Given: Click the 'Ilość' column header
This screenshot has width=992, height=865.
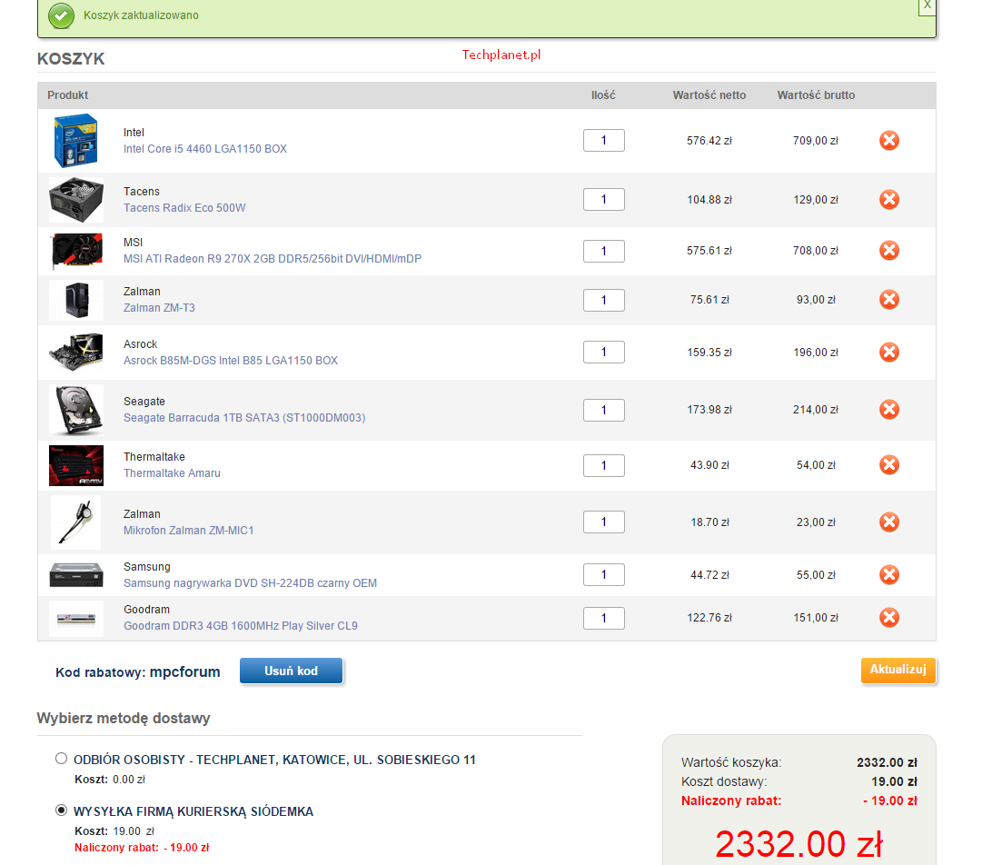Looking at the screenshot, I should (603, 94).
